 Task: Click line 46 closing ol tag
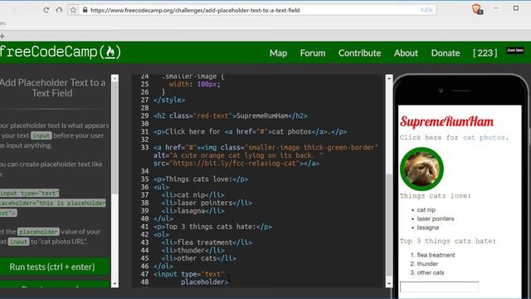tap(163, 267)
